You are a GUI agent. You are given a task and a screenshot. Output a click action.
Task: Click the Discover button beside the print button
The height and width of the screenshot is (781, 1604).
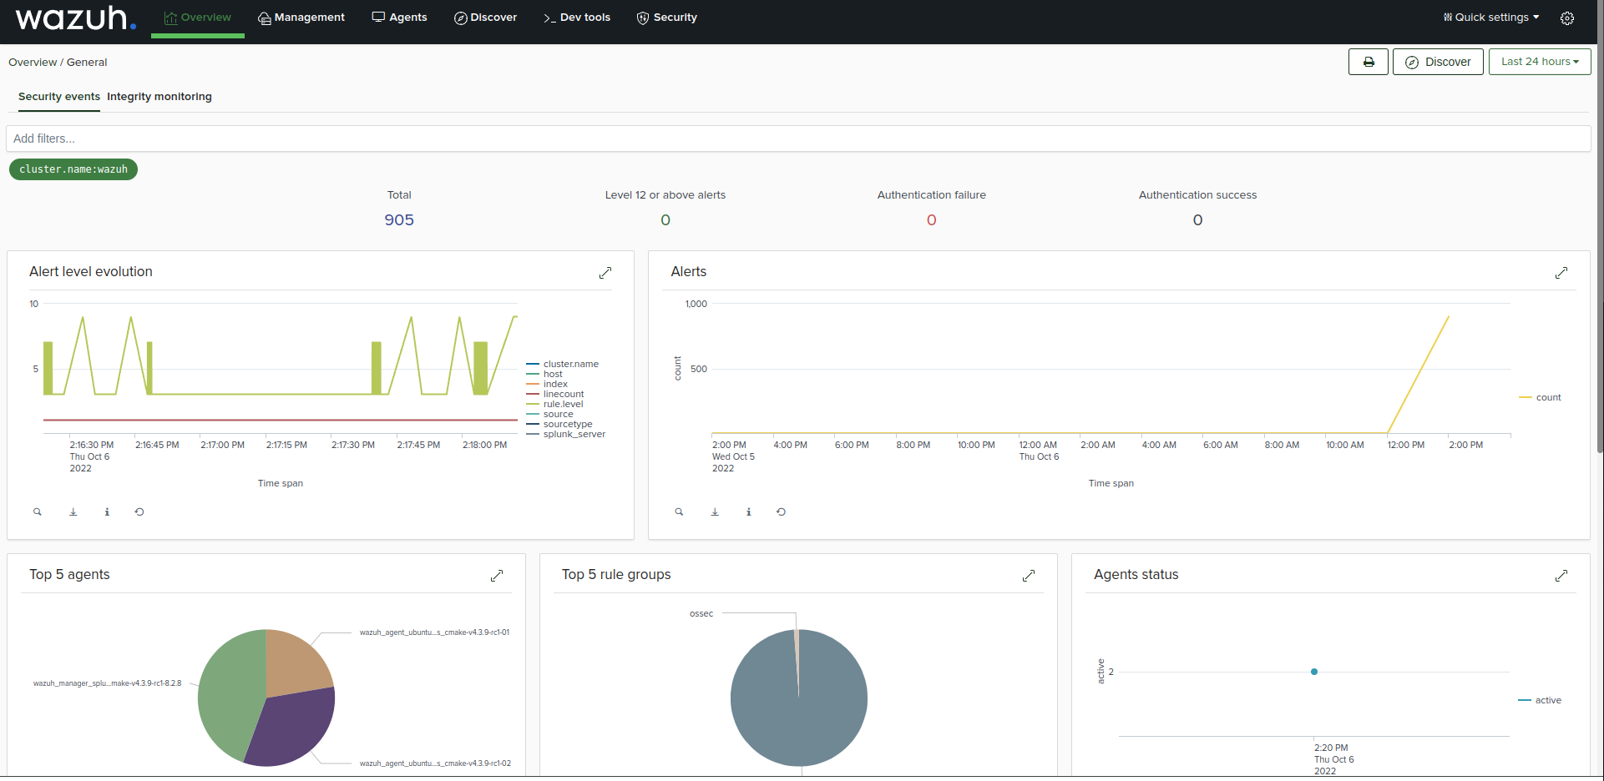pos(1438,62)
